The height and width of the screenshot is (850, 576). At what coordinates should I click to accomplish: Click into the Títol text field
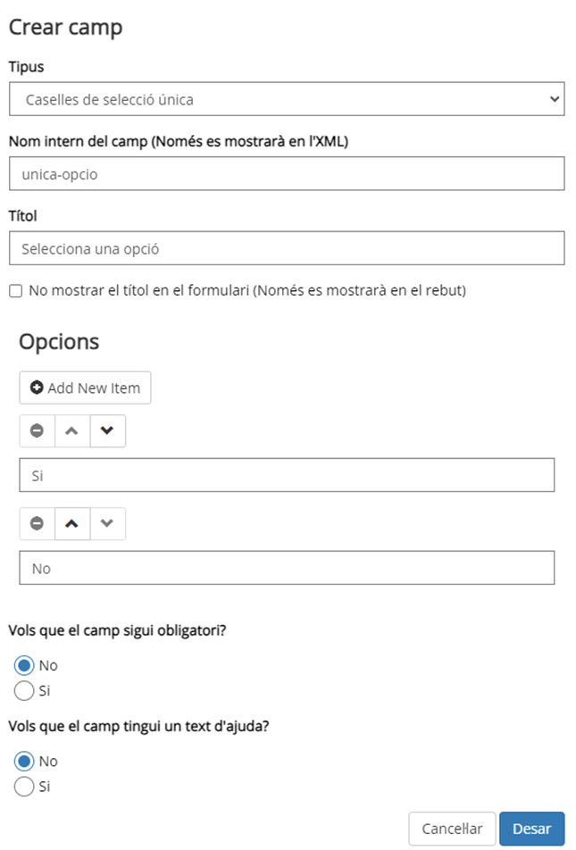pos(287,249)
